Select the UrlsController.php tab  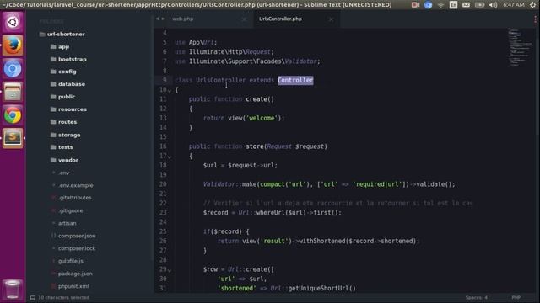(x=280, y=19)
